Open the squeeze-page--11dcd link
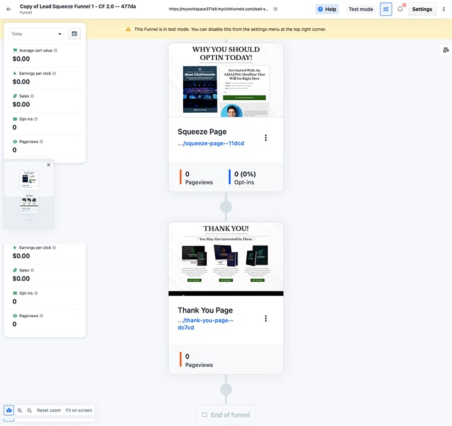 (x=210, y=143)
